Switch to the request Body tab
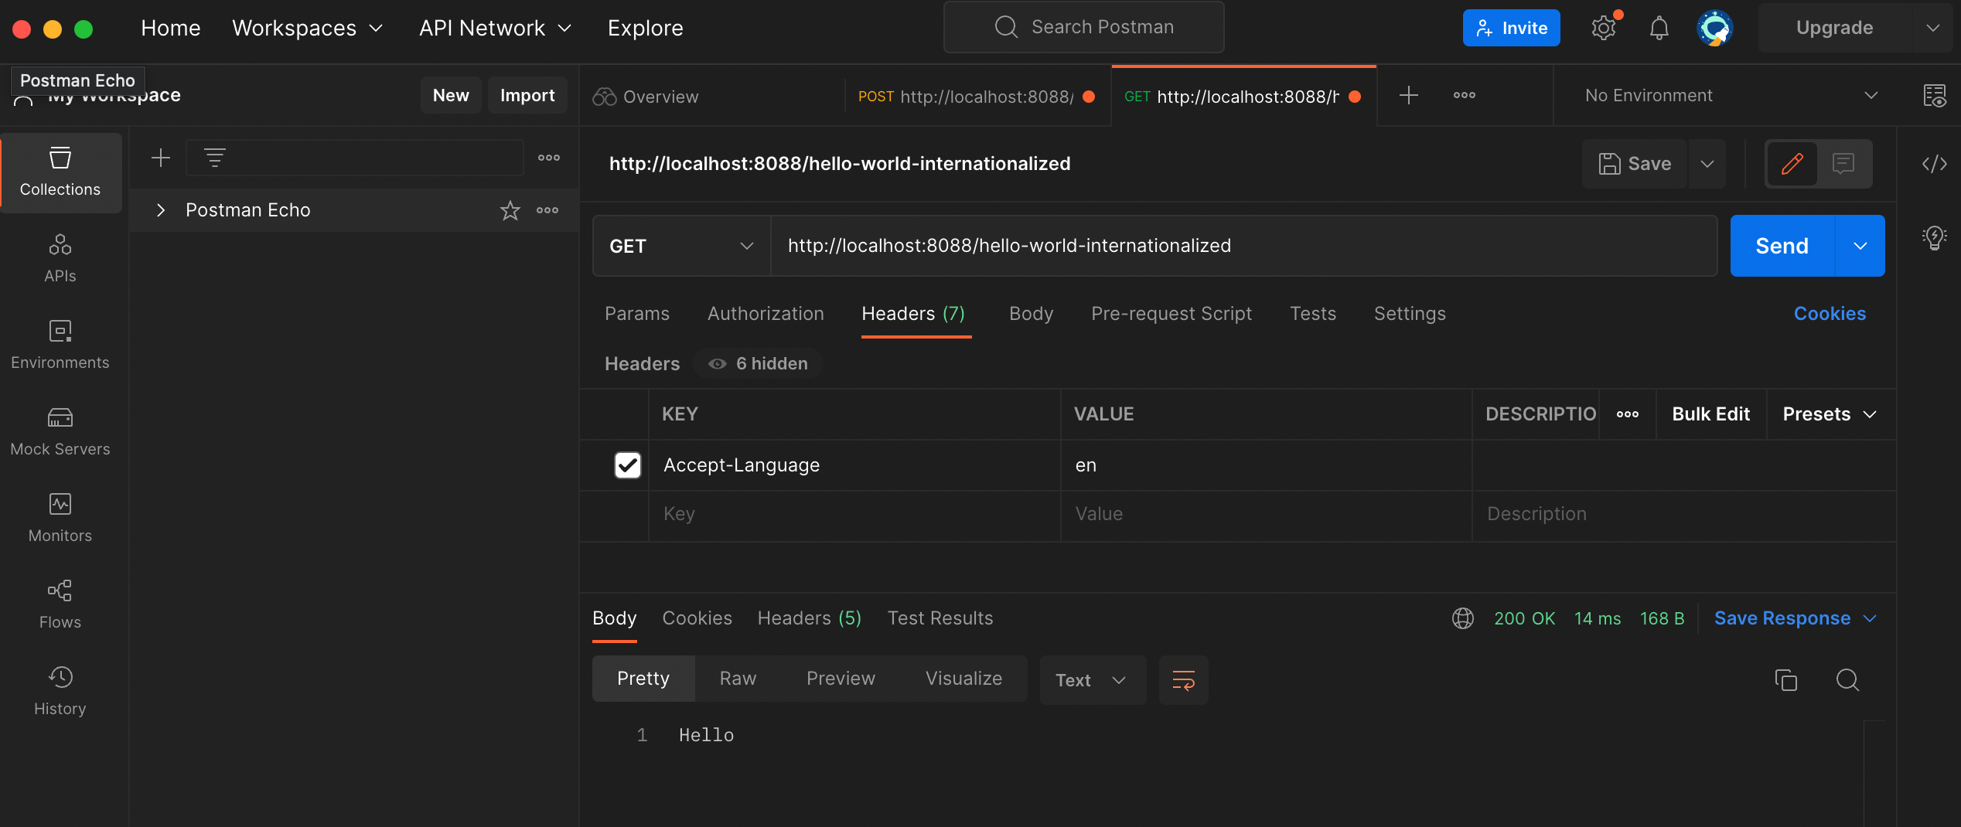 pyautogui.click(x=1031, y=314)
